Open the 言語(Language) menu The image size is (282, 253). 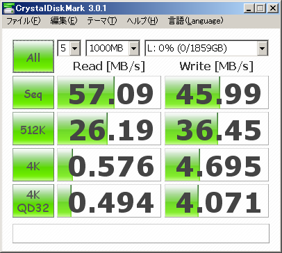click(196, 21)
